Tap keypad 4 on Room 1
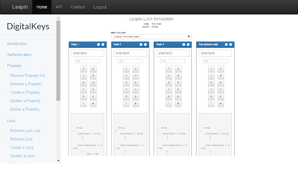The width and height of the screenshot is (298, 174). pos(93,76)
